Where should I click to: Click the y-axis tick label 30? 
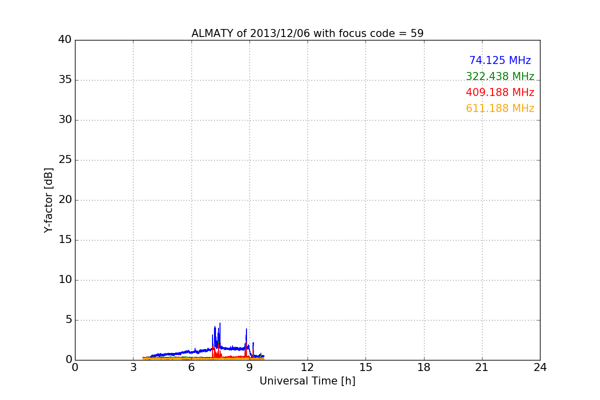[x=65, y=120]
